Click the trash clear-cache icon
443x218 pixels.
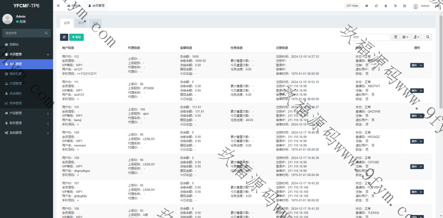point(385,6)
